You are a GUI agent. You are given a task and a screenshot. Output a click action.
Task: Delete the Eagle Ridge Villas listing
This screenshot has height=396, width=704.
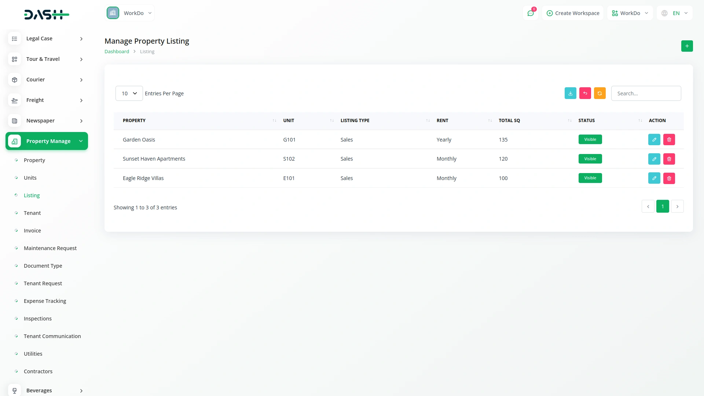[669, 178]
